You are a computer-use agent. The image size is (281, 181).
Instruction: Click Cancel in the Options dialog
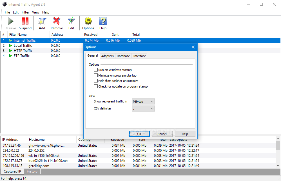162,134
